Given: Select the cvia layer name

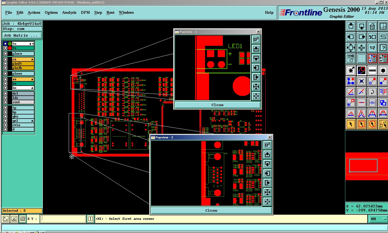Looking at the screenshot, I should (23, 125).
